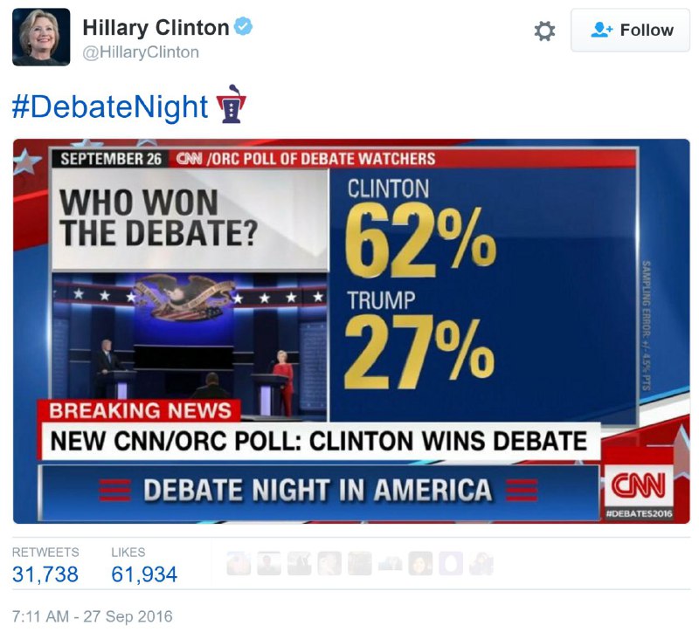This screenshot has height=632, width=699.
Task: Open the likes count 61,934
Action: pos(144,574)
